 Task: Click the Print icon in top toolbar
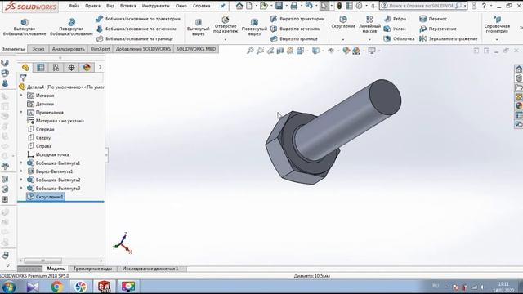294,6
